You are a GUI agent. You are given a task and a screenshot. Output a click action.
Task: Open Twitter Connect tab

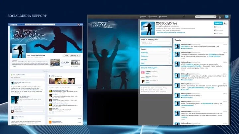tap(153, 17)
